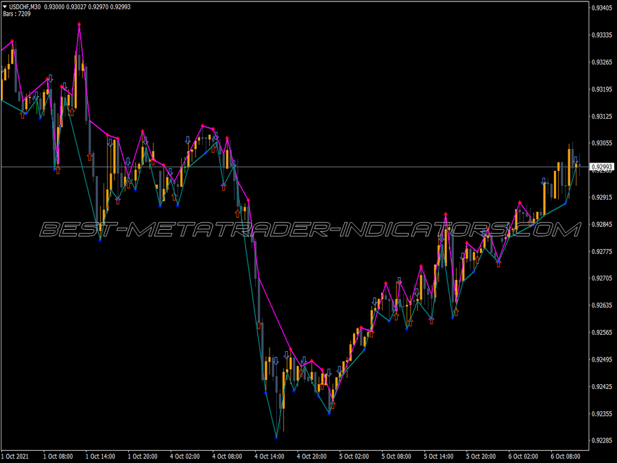This screenshot has width=617, height=463.
Task: Click price level 0.92705 on the axis
Action: tap(602, 278)
